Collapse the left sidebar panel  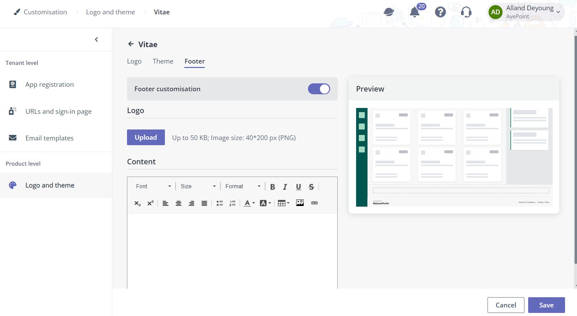click(96, 40)
